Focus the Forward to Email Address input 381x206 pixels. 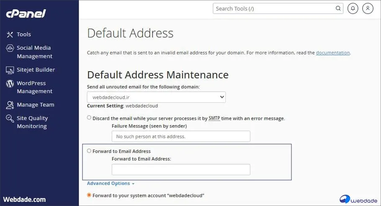(181, 170)
